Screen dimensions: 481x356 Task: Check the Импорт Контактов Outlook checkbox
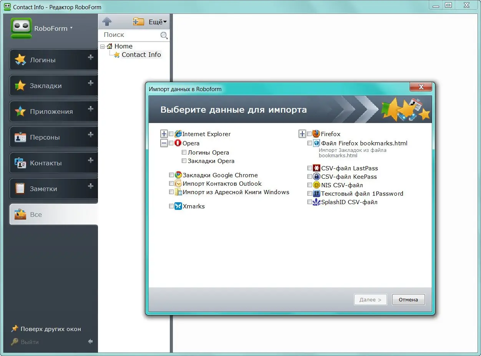click(171, 183)
